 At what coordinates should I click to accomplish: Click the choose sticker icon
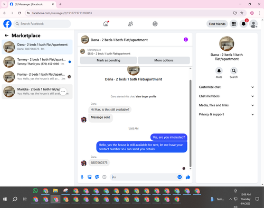point(97,177)
